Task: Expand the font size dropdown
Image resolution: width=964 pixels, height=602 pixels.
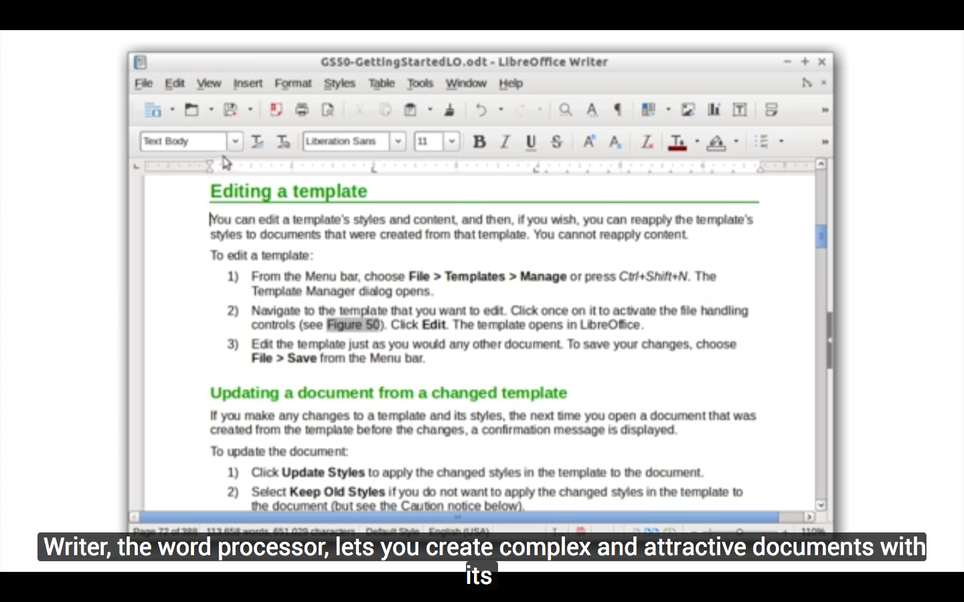Action: (x=452, y=141)
